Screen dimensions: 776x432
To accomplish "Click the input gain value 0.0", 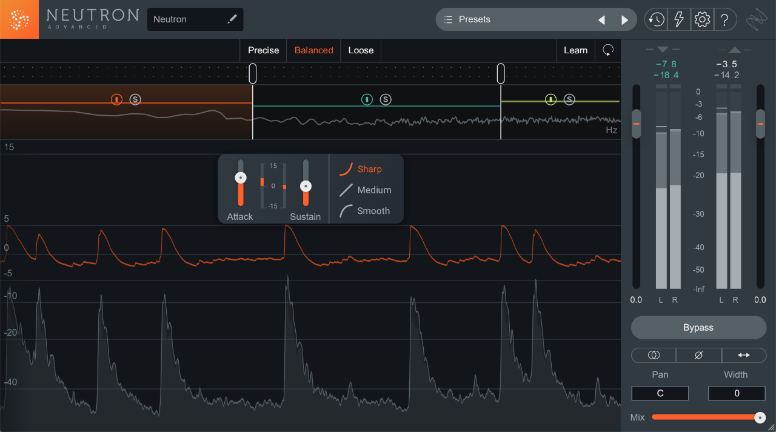I will [x=636, y=299].
